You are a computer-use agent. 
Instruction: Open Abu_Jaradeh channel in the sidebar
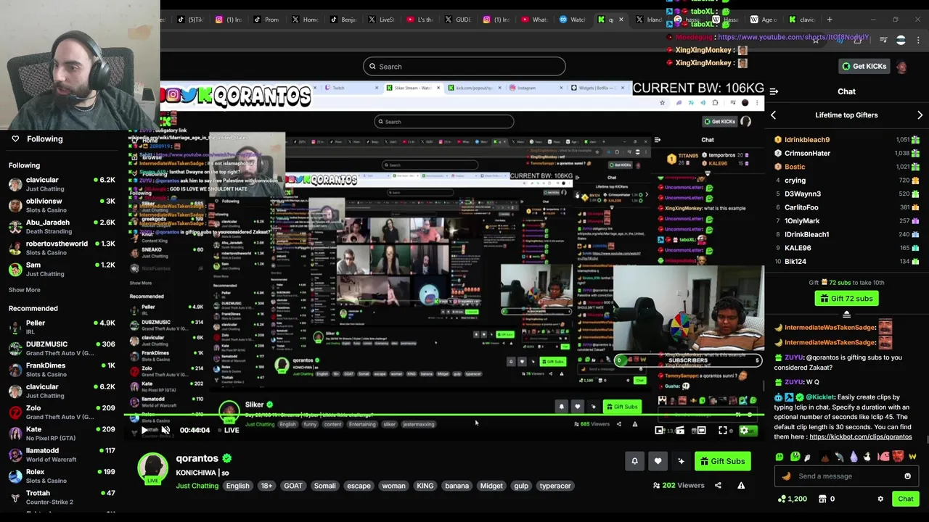[x=62, y=226]
